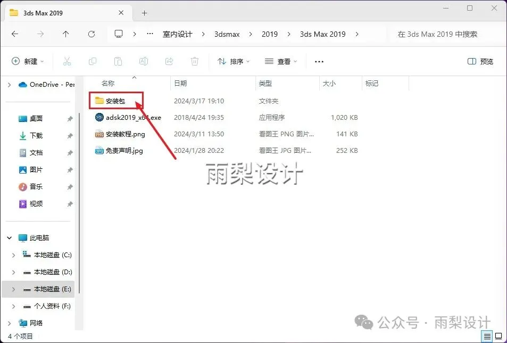Unpin 下载 using its pin icon
Image resolution: width=507 pixels, height=343 pixels.
(x=70, y=136)
